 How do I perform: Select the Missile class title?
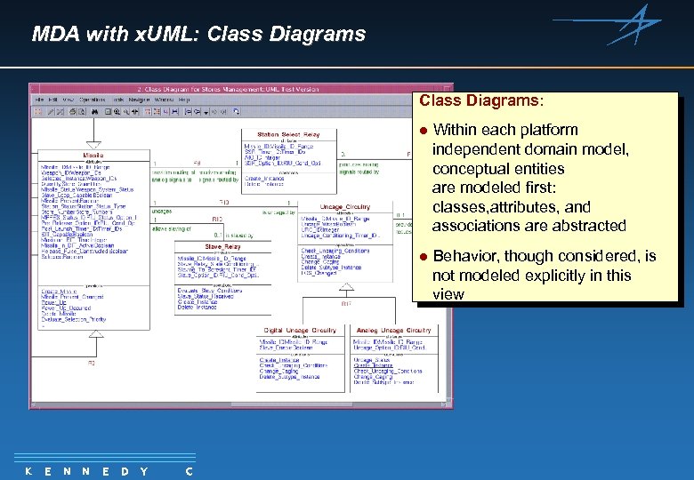click(x=93, y=156)
